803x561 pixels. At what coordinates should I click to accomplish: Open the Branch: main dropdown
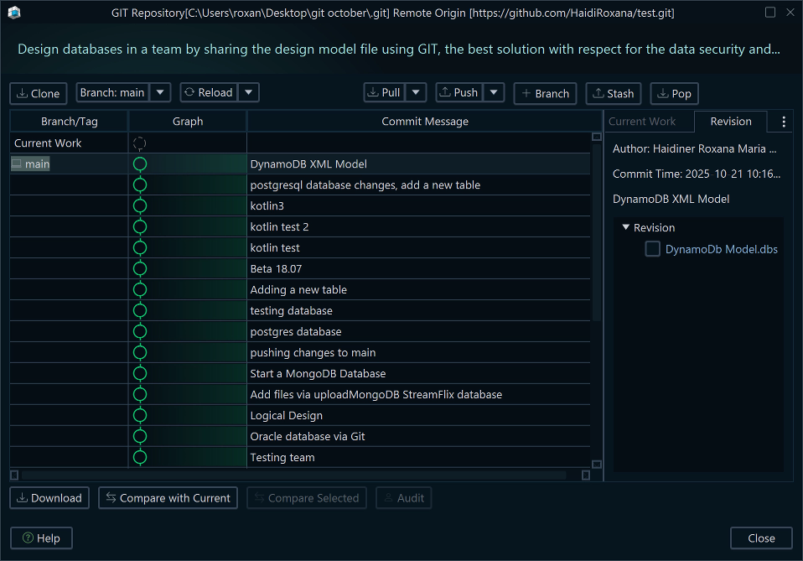[x=159, y=93]
